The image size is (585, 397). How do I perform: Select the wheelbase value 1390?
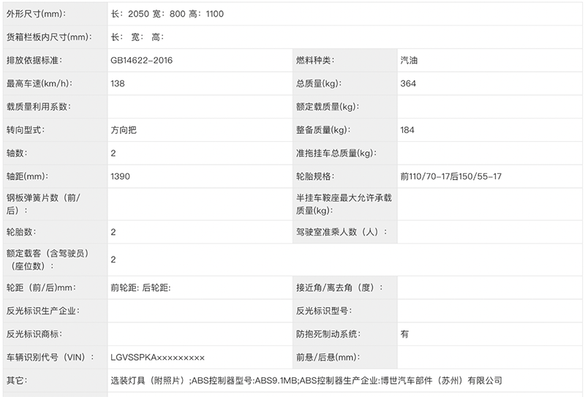pos(120,176)
